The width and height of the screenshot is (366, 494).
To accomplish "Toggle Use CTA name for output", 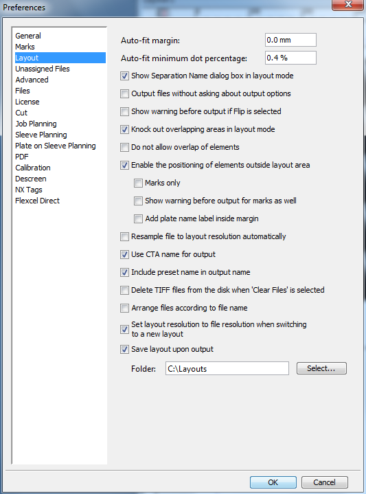I will click(x=124, y=255).
